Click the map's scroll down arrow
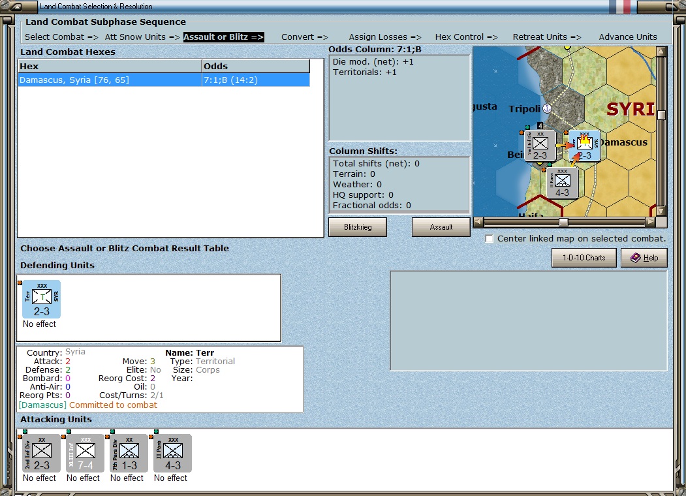 pos(661,211)
